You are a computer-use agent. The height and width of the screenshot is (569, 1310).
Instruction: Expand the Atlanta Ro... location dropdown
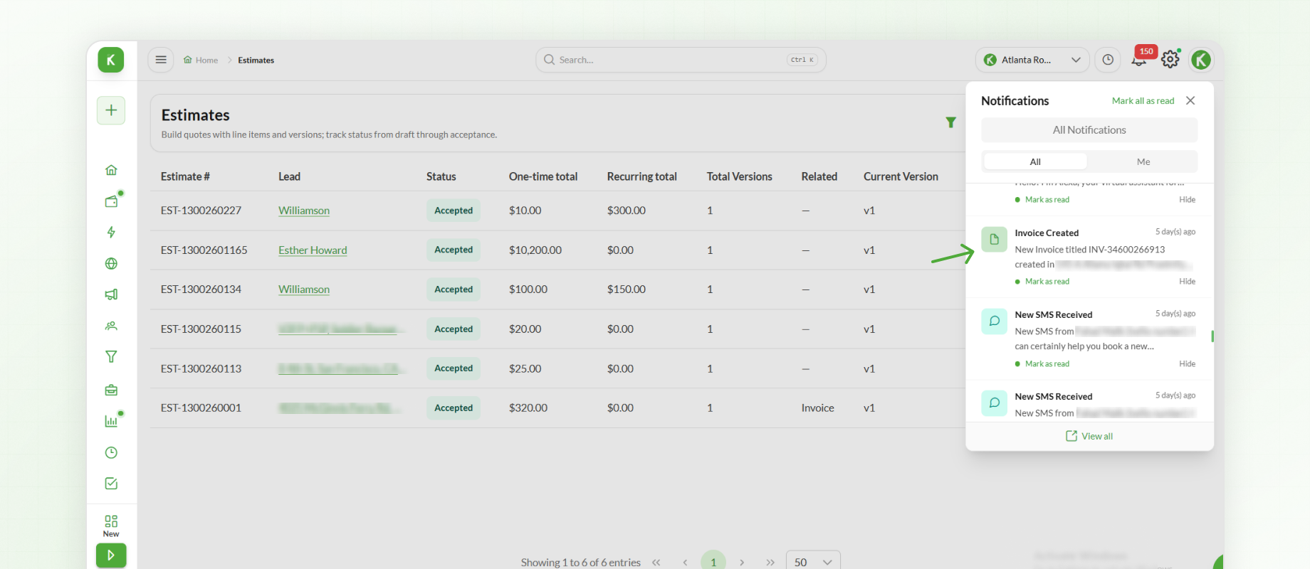point(1032,60)
